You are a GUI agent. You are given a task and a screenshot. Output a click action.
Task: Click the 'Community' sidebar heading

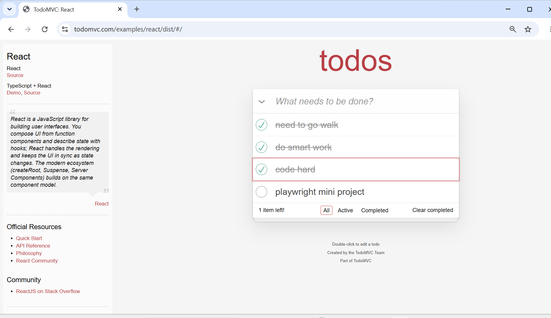(24, 280)
